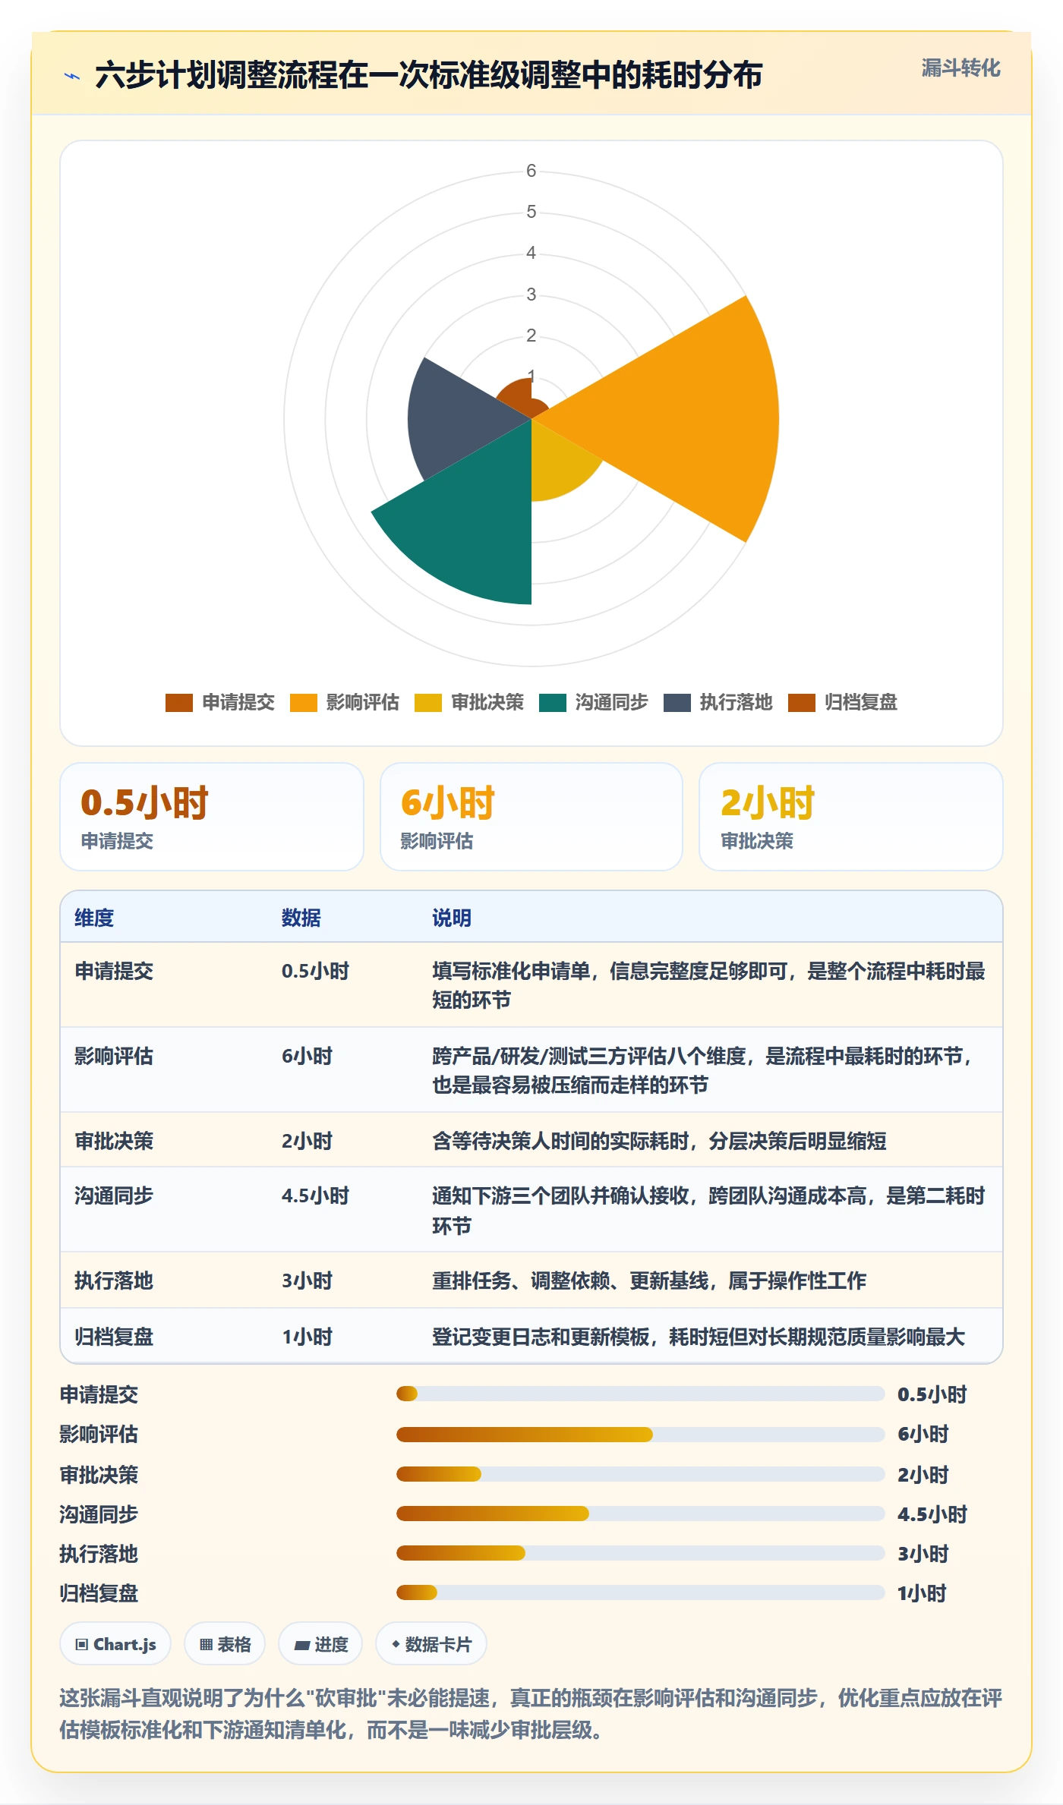Screen dimensions: 1063x1805
Task: Click the 审批决策 progress bar
Action: click(640, 1474)
